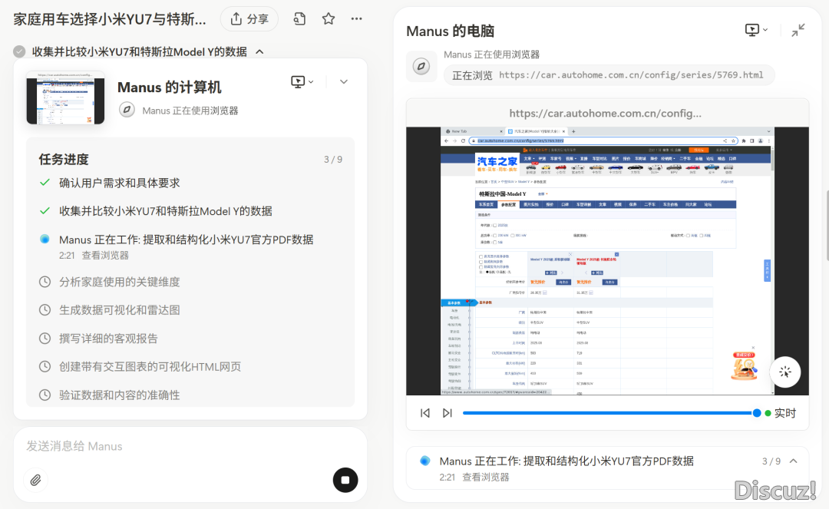Viewport: 829px width, 509px height.
Task: Tick the 后驱 drive type checkbox
Action: pyautogui.click(x=689, y=236)
